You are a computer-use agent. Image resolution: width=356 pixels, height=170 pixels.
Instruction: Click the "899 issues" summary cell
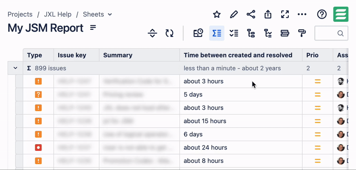pyautogui.click(x=50, y=68)
